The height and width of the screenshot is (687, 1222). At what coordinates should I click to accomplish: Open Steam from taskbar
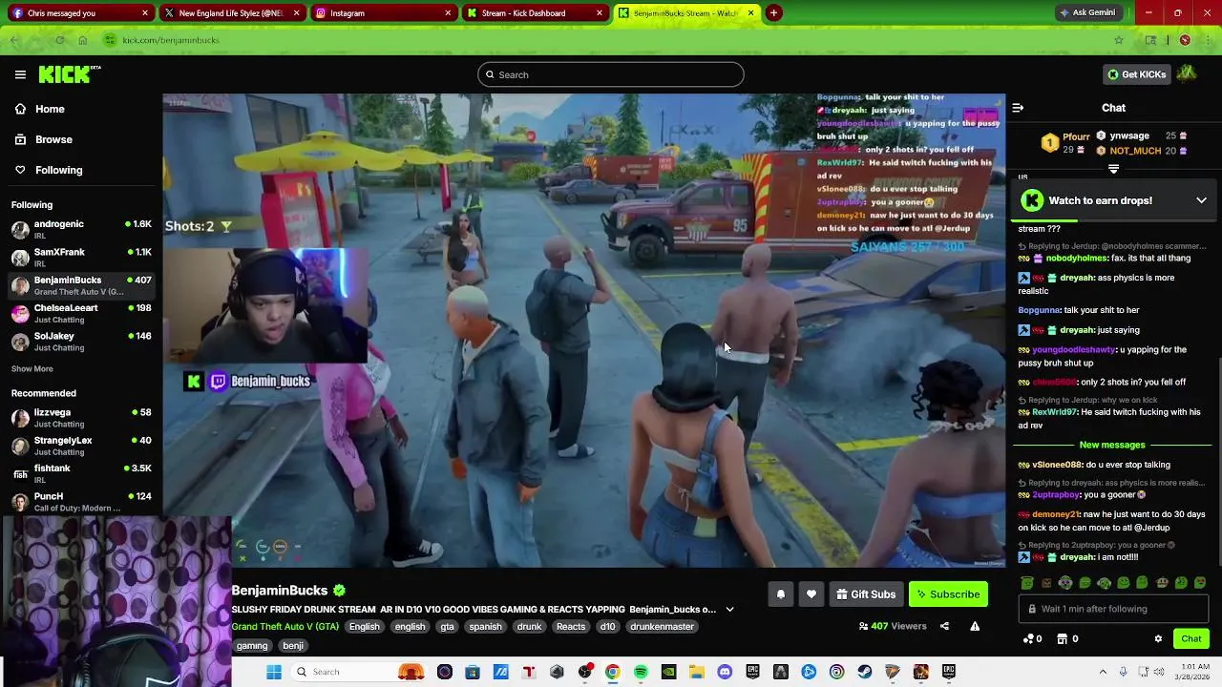[865, 672]
